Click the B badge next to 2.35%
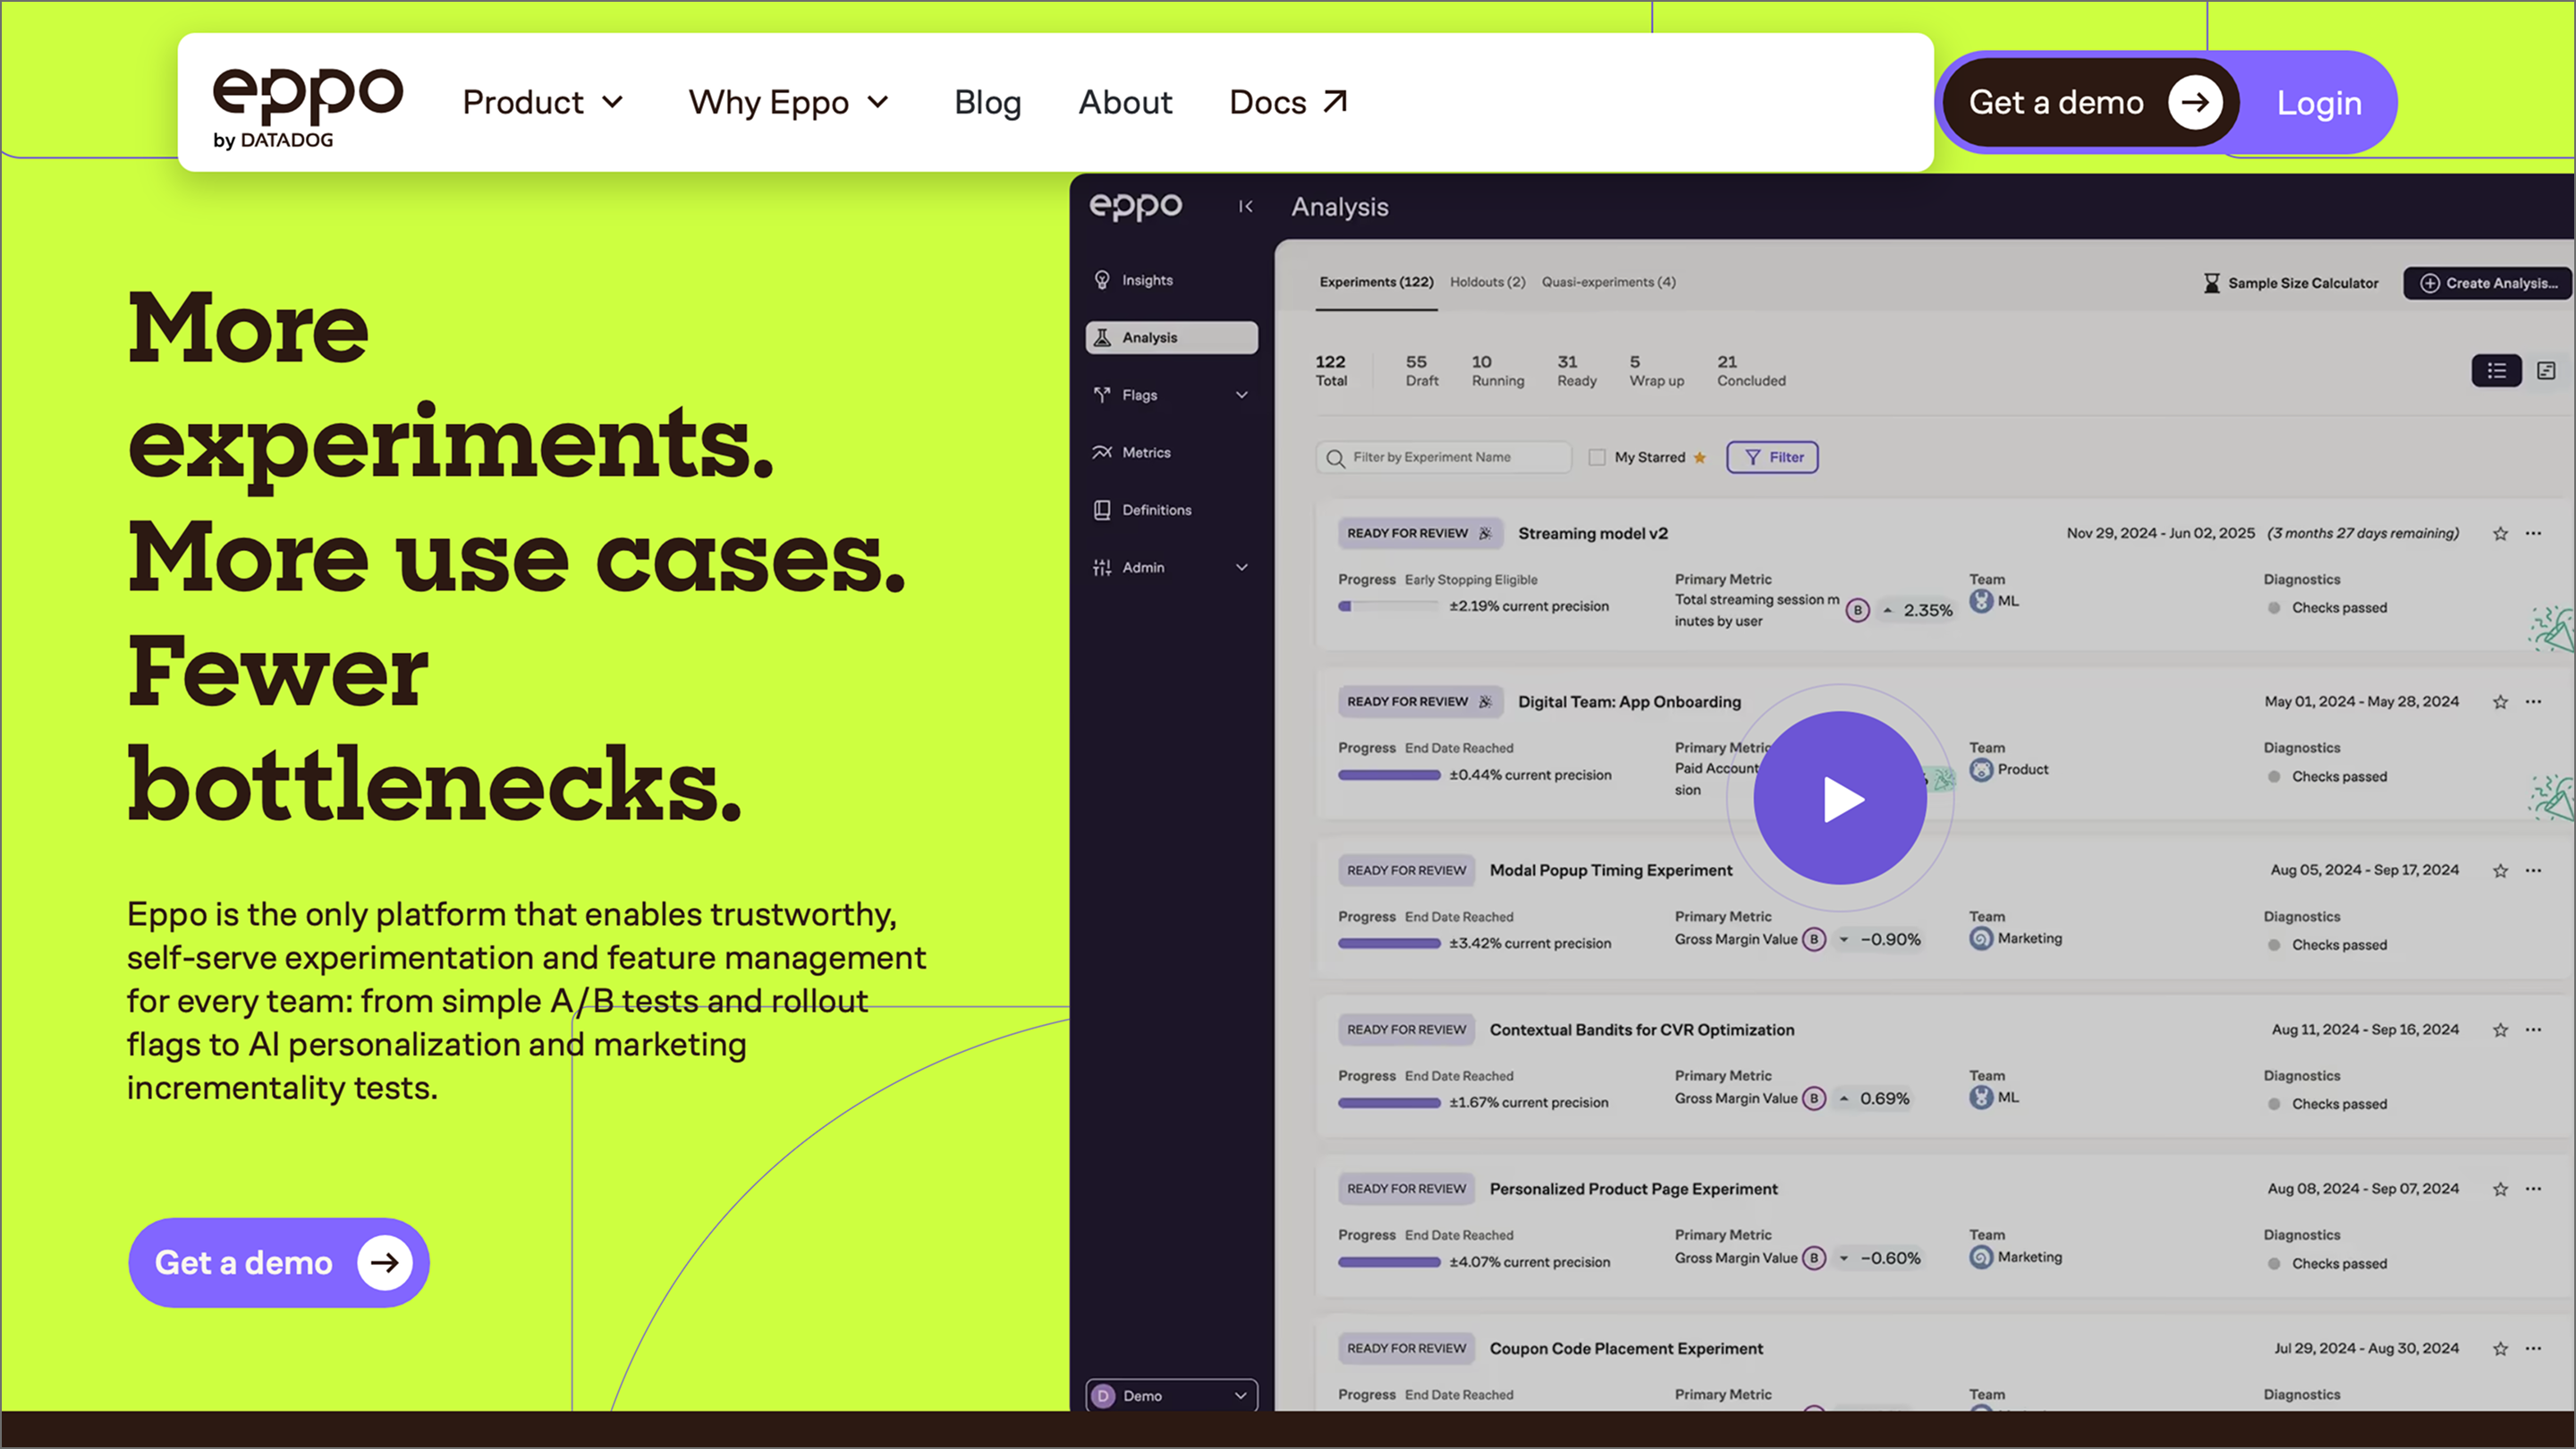The height and width of the screenshot is (1449, 2576). click(1858, 610)
